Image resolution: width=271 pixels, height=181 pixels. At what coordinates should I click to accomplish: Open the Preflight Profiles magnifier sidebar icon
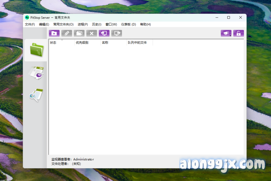(x=36, y=95)
